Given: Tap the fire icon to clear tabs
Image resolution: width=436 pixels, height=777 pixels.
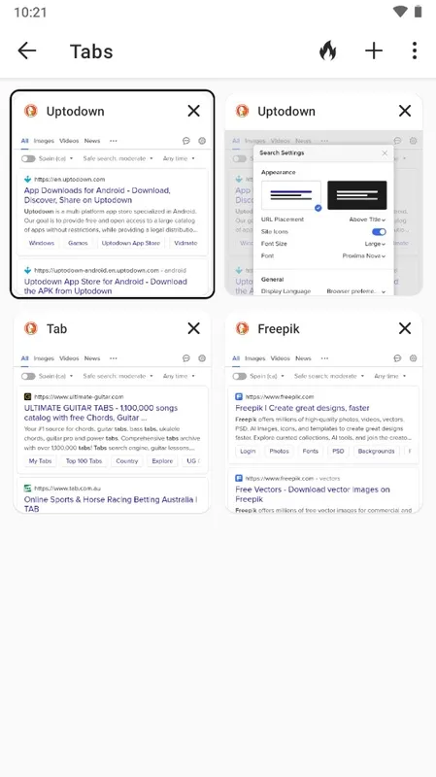Looking at the screenshot, I should coord(327,51).
